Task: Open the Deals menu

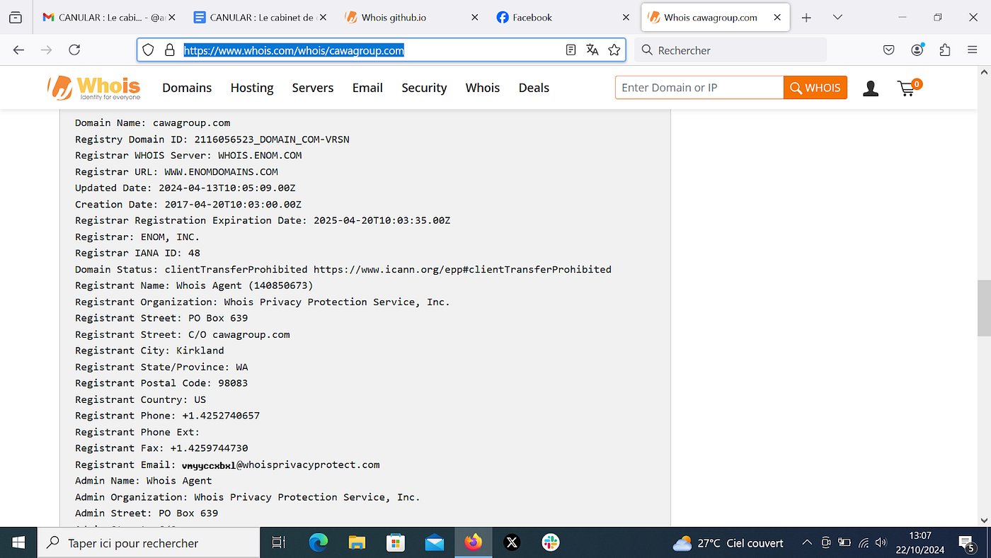Action: click(x=534, y=88)
